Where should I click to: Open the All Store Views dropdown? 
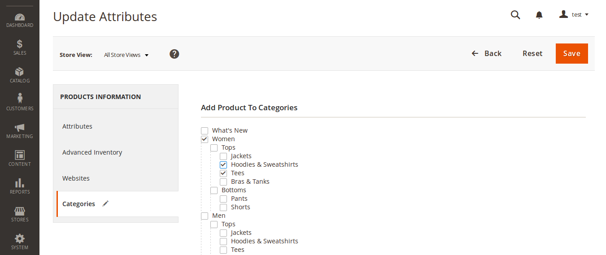pyautogui.click(x=126, y=55)
